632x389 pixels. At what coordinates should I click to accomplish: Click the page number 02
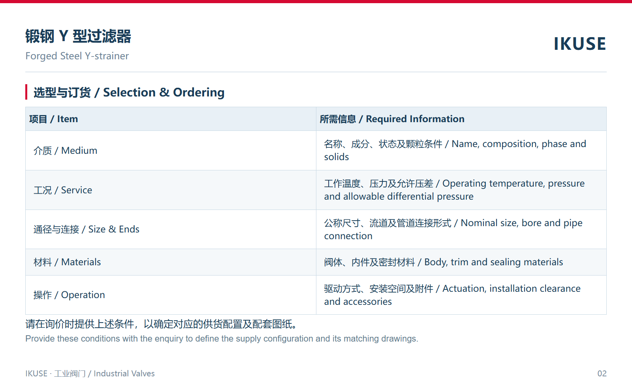pyautogui.click(x=602, y=374)
